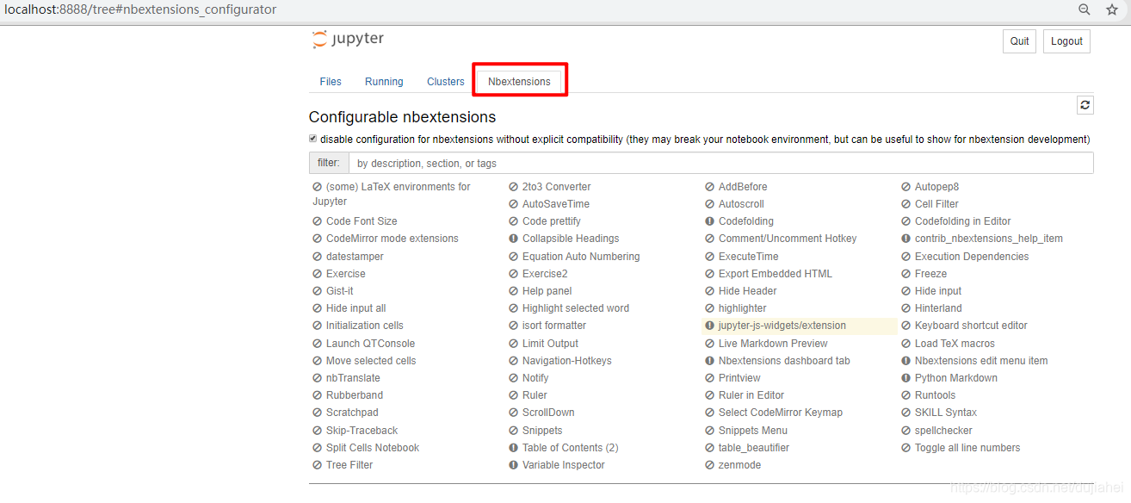This screenshot has width=1131, height=503.
Task: Click the disabled icon beside Codefolding
Action: (710, 221)
